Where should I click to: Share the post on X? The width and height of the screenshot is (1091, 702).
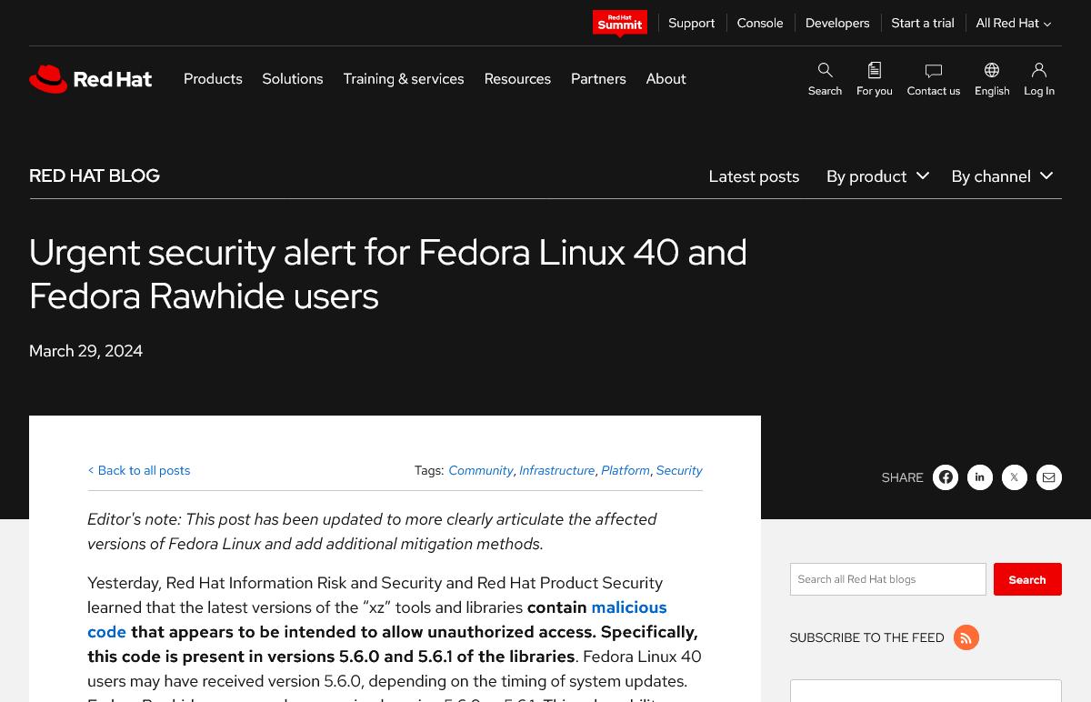coord(1015,477)
